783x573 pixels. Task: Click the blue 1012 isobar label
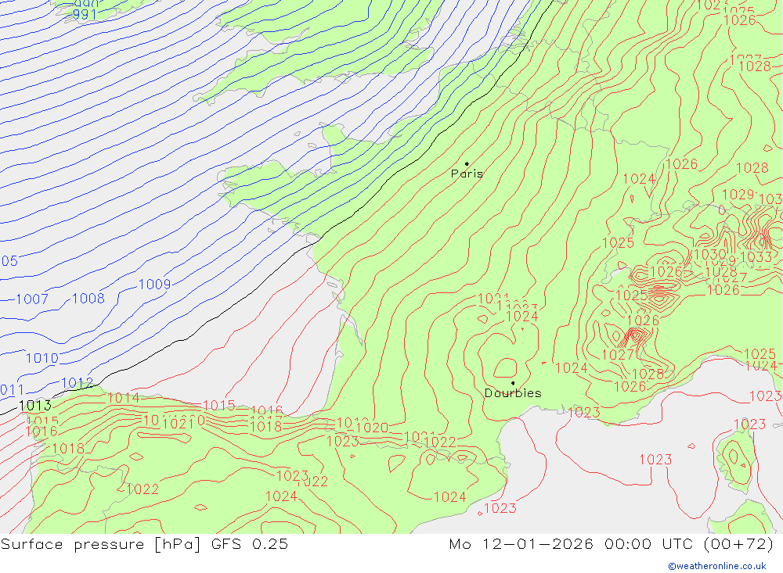click(x=77, y=383)
